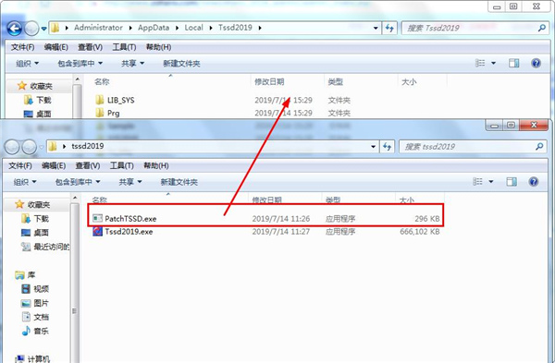Open 工具(T) menu in the back window
Image resolution: width=555 pixels, height=363 pixels.
124,47
